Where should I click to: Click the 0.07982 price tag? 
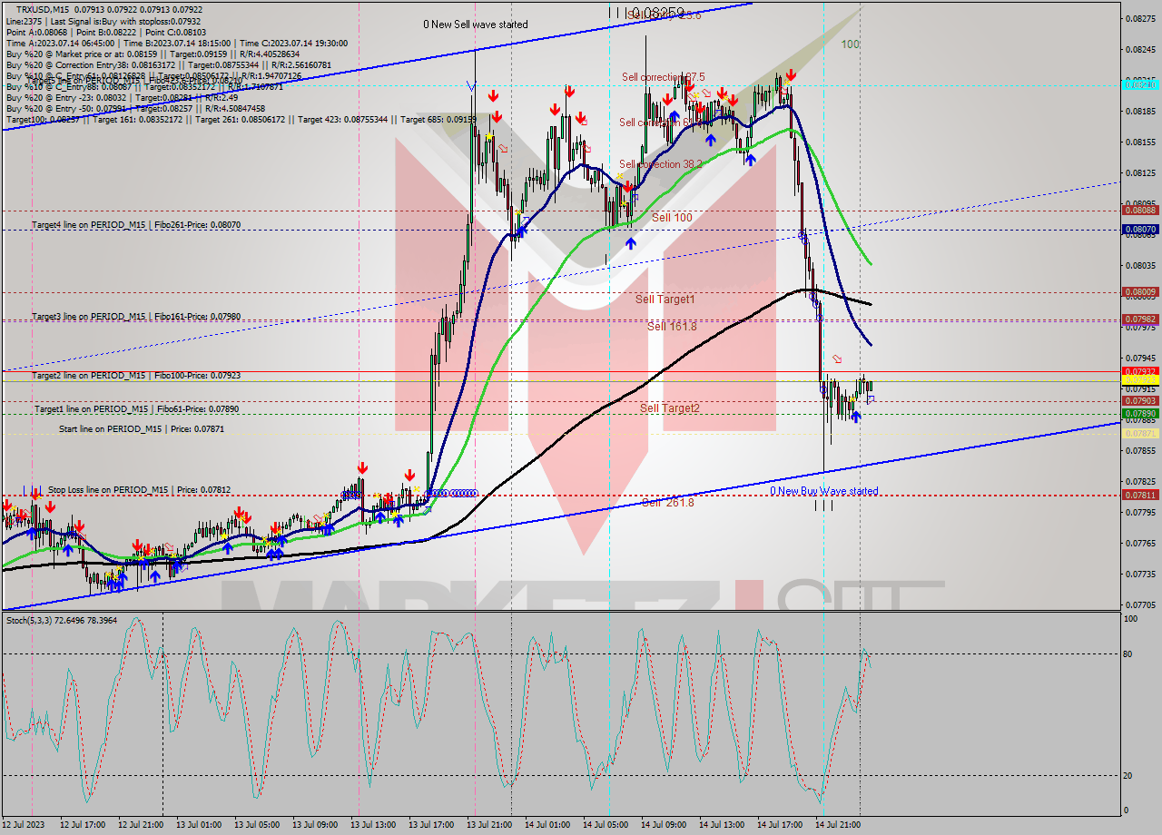[x=1140, y=319]
